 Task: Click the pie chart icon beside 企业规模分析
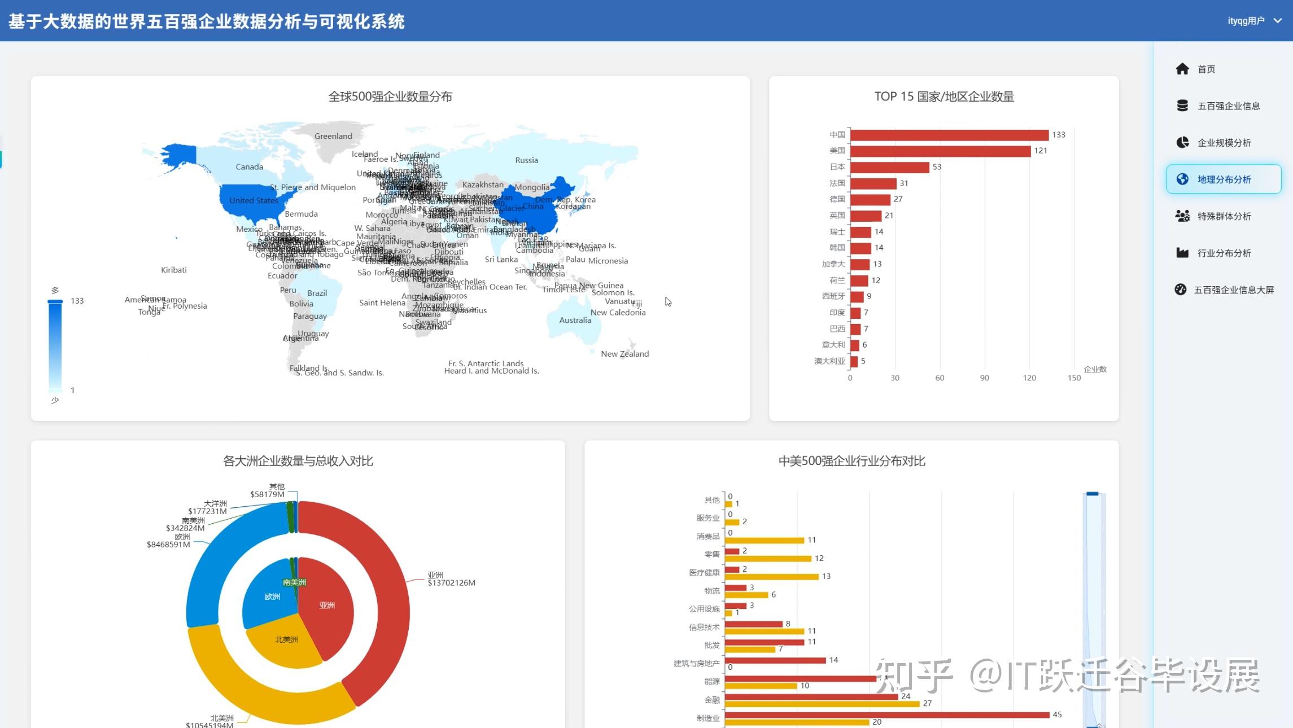[1182, 142]
